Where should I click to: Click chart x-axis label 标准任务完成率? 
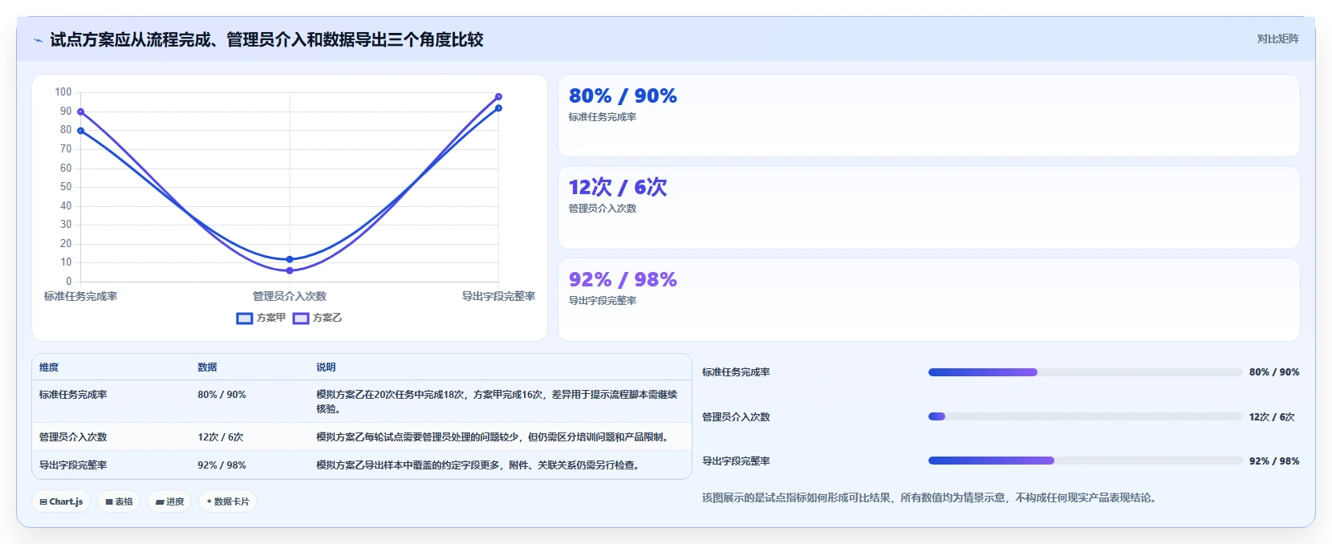coord(80,296)
